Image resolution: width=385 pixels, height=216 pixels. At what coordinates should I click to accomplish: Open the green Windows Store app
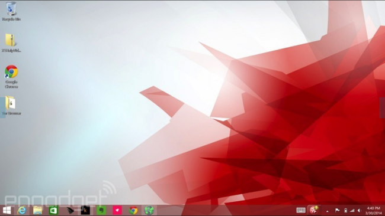pos(53,210)
